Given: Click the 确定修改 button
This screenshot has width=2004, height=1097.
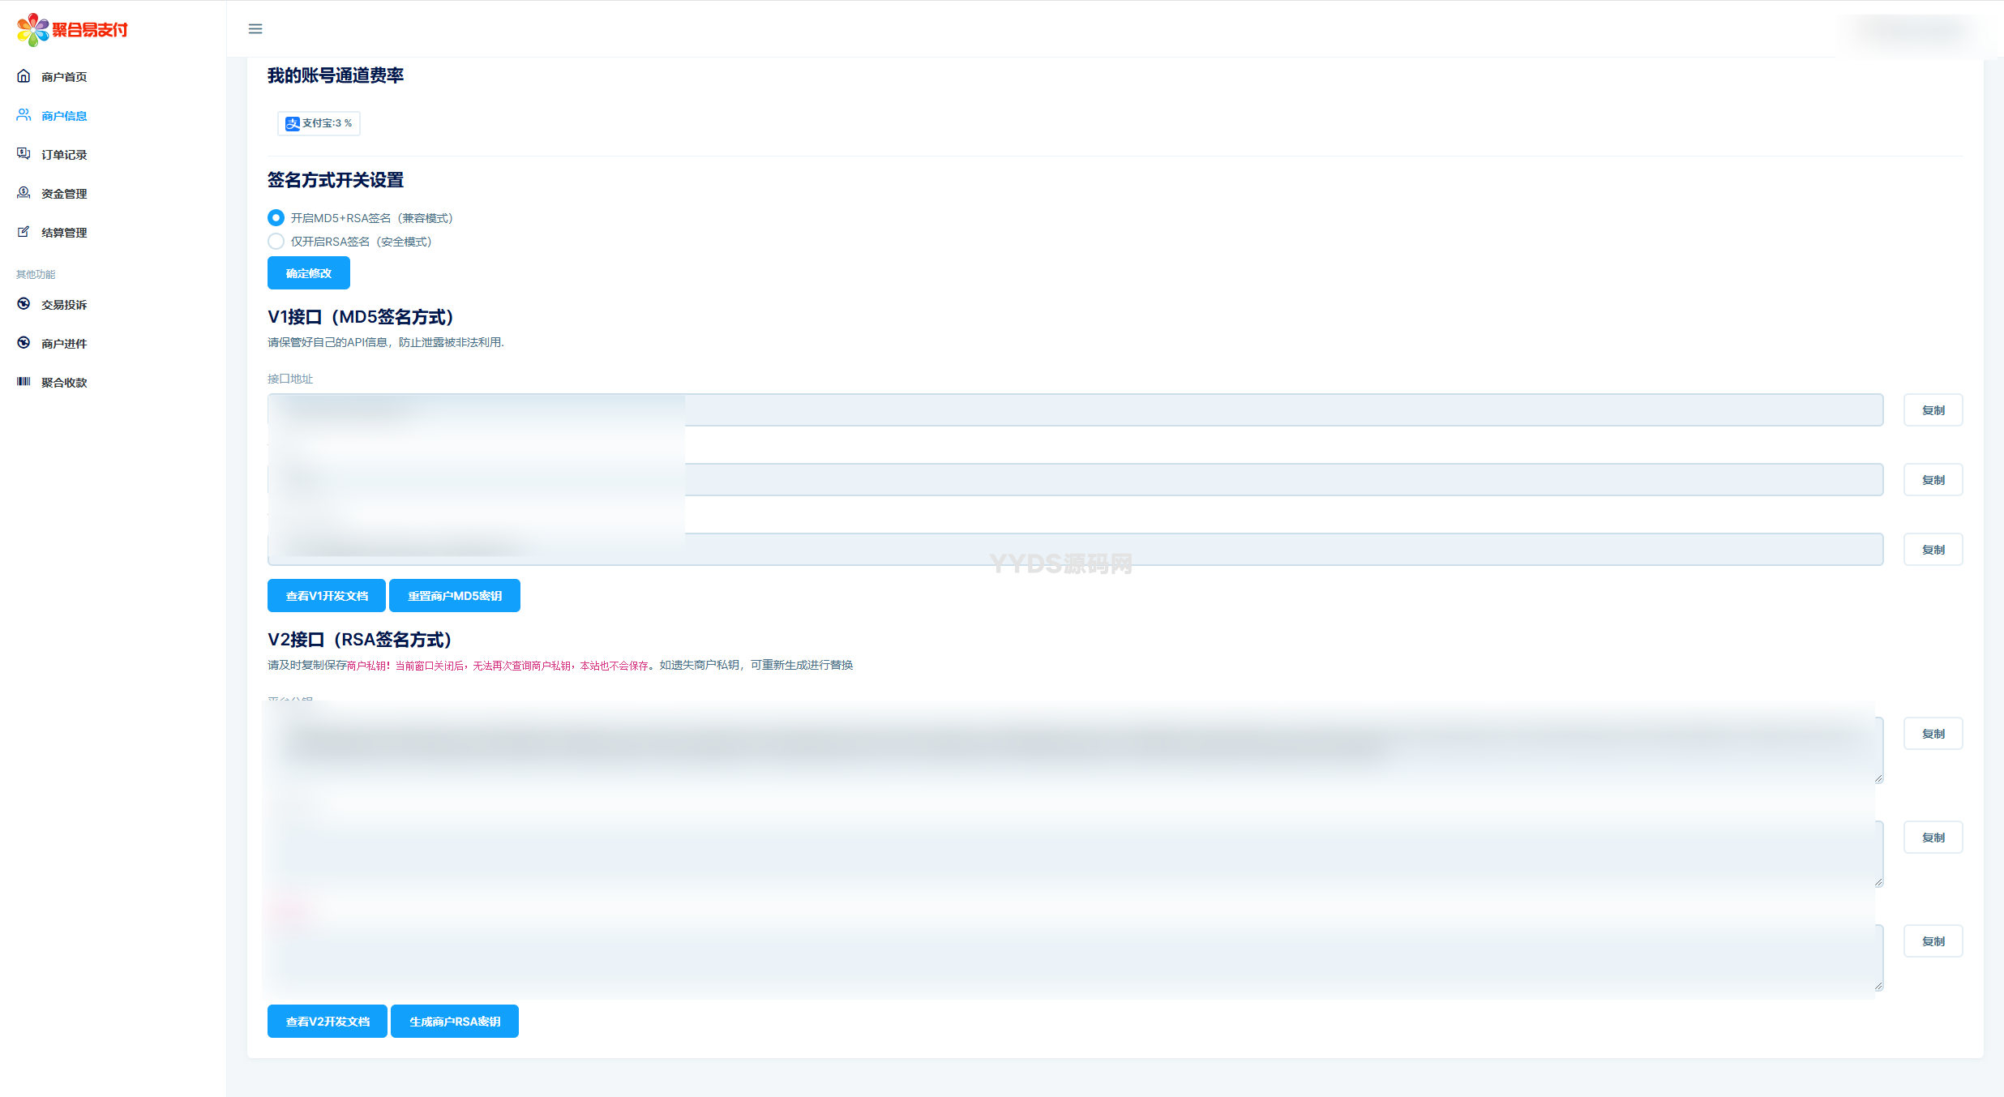Looking at the screenshot, I should tap(308, 273).
